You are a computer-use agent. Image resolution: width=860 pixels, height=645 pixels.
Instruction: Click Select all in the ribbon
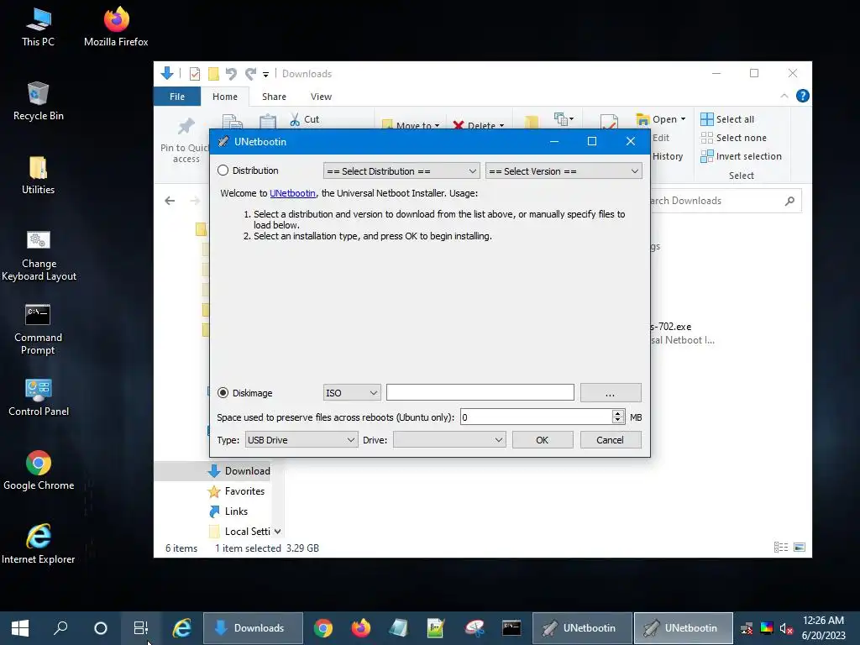click(x=728, y=119)
